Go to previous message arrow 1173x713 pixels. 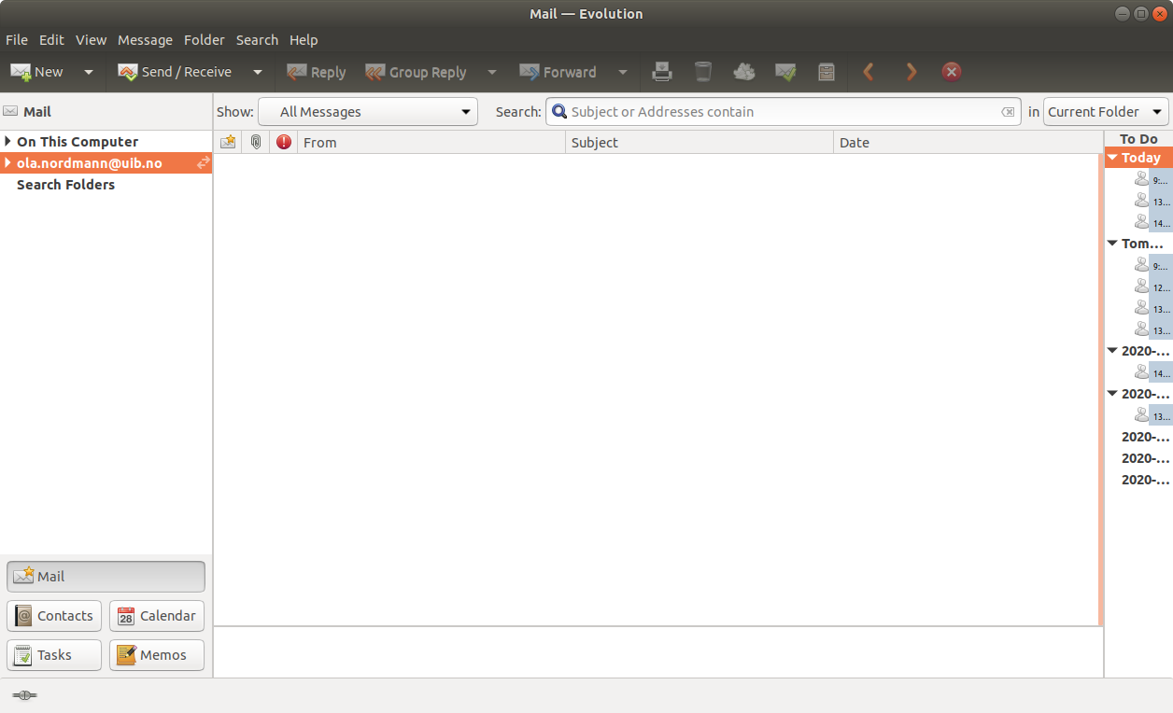pyautogui.click(x=869, y=72)
